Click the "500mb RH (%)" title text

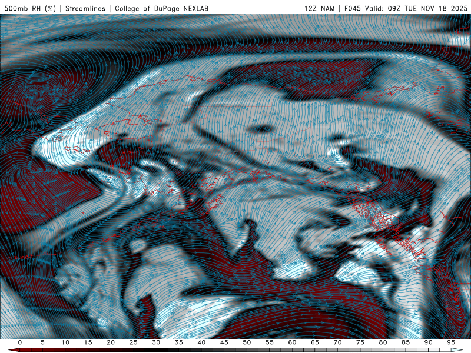tap(31, 9)
